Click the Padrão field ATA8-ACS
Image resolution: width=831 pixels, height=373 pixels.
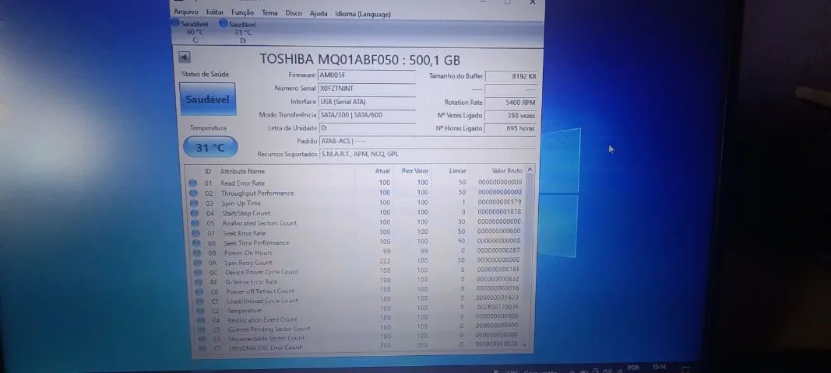(428, 141)
